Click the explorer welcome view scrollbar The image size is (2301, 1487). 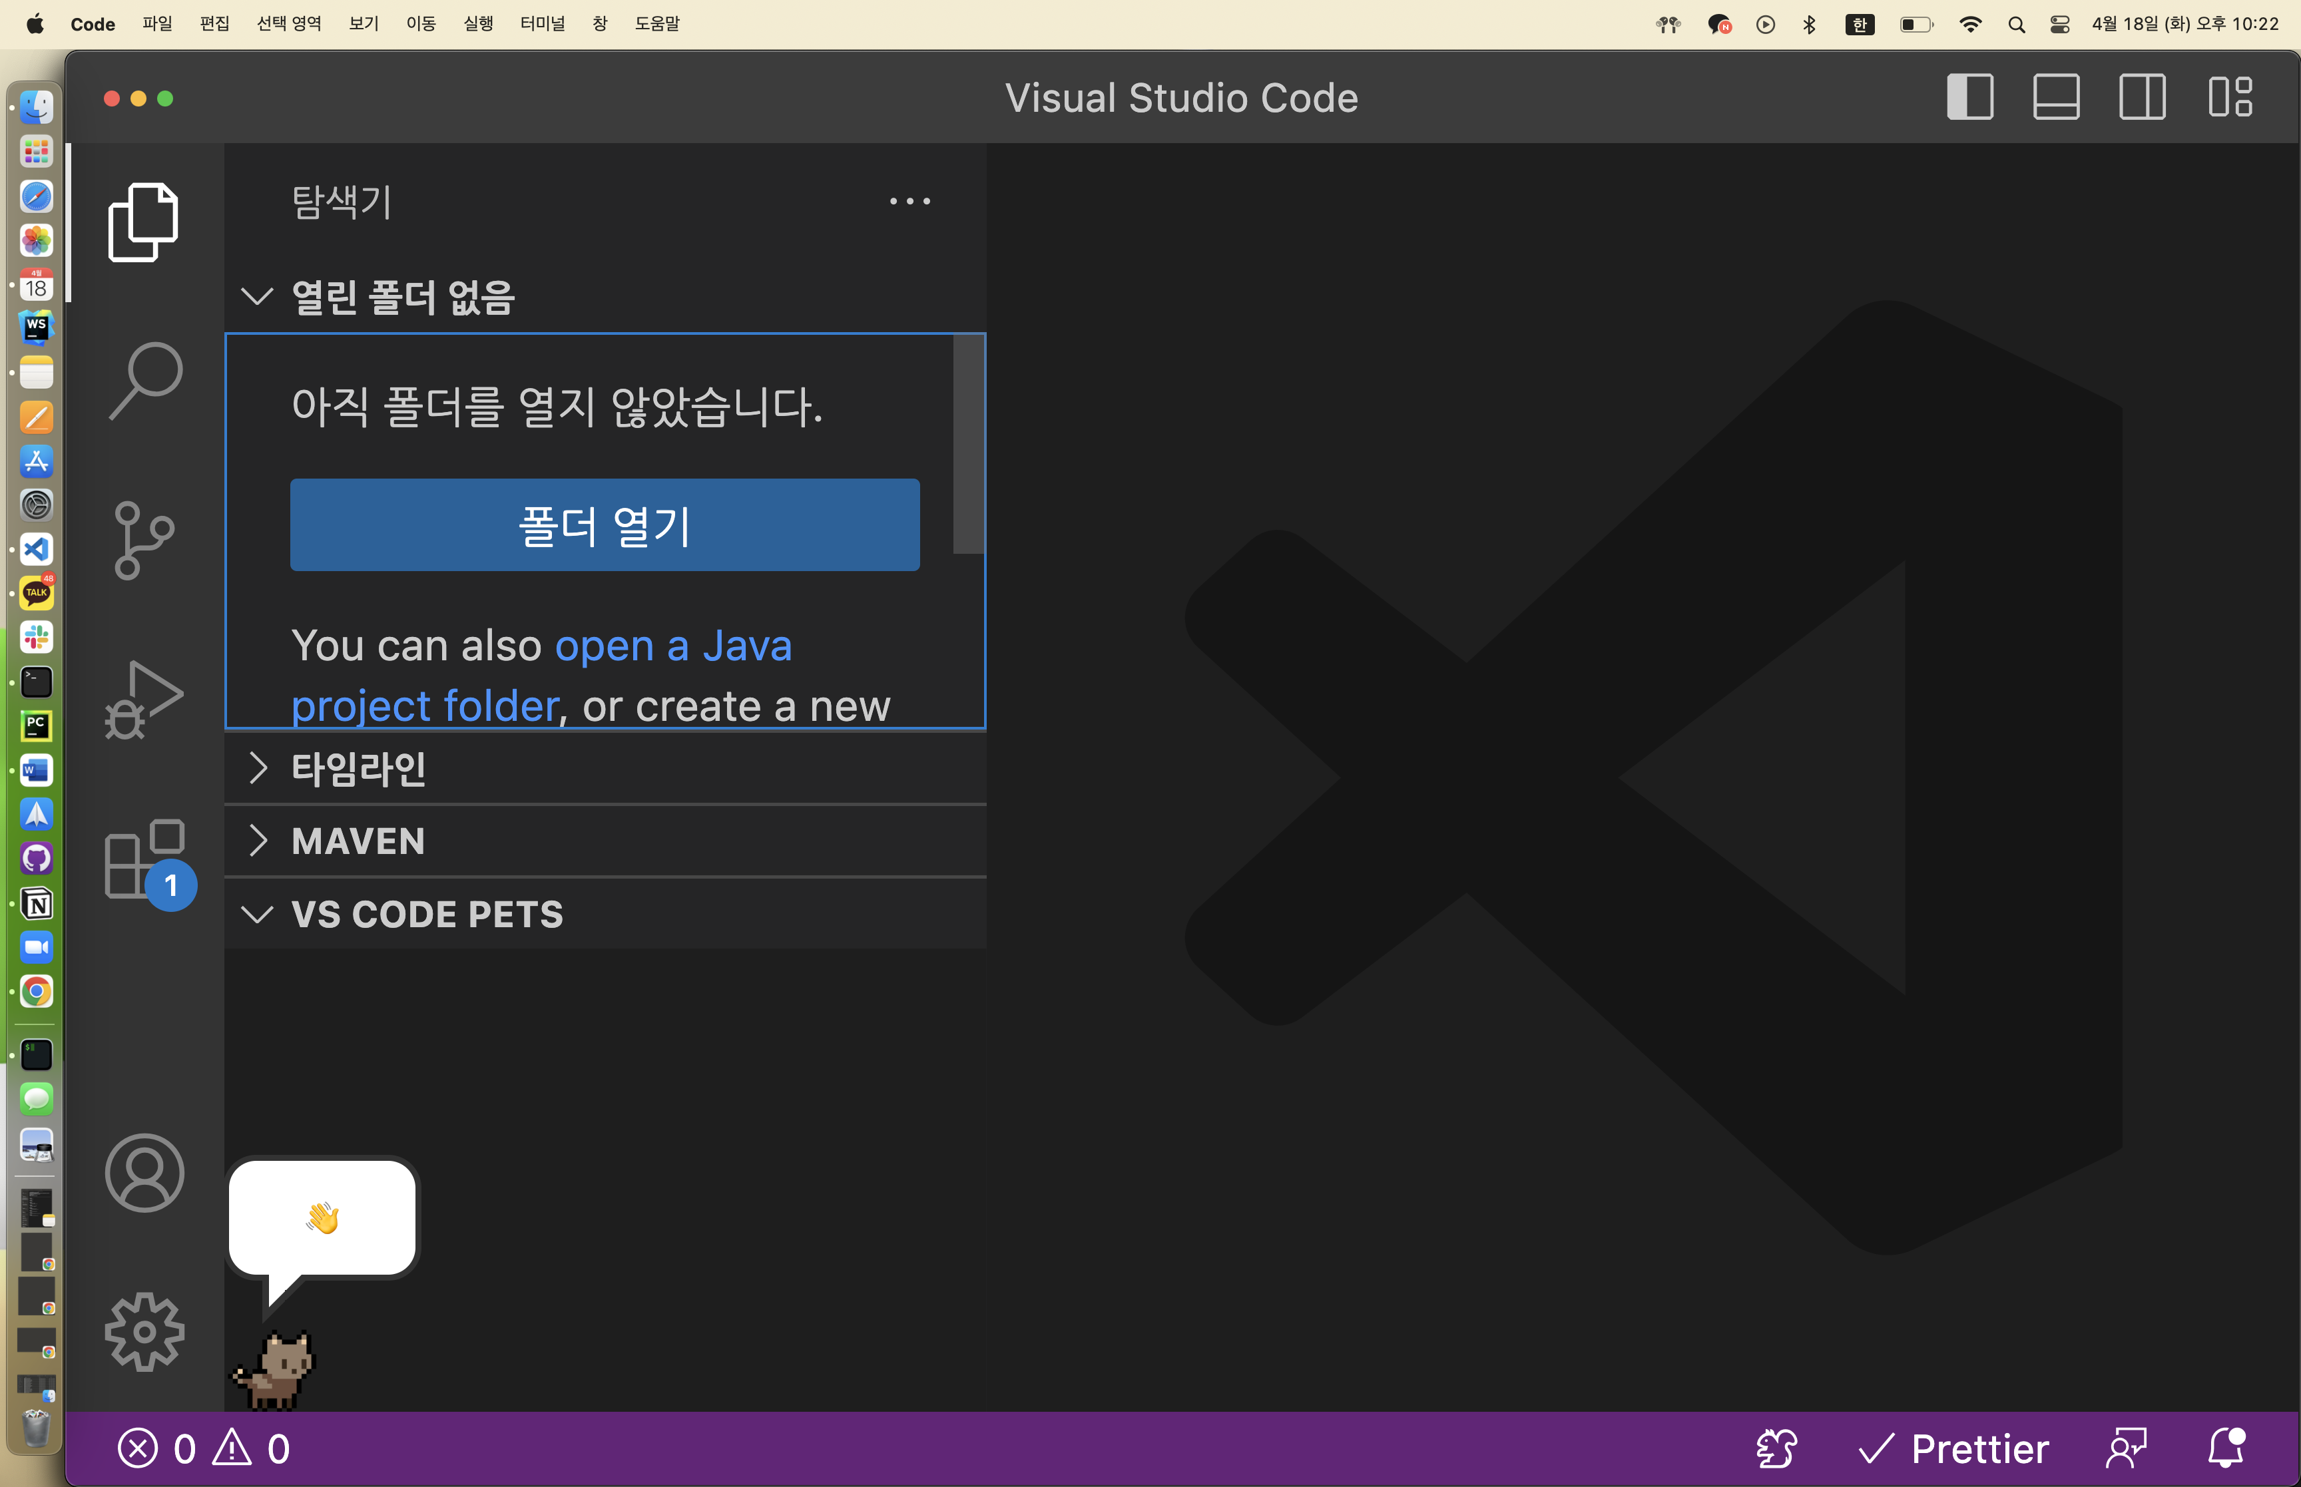click(x=967, y=444)
